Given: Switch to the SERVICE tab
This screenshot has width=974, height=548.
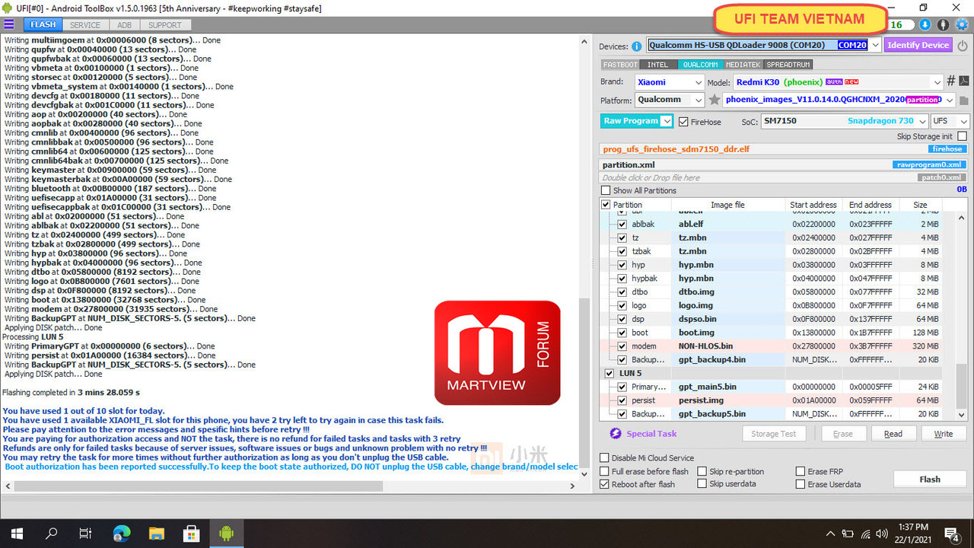Looking at the screenshot, I should [x=85, y=25].
